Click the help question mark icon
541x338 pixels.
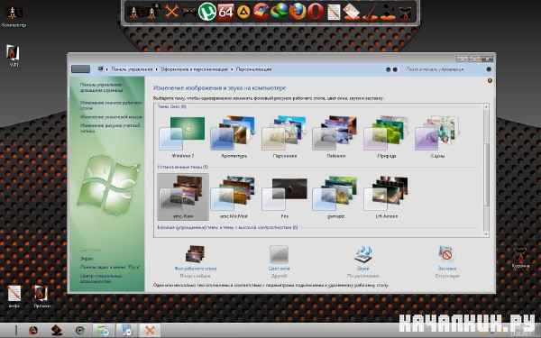click(x=490, y=81)
